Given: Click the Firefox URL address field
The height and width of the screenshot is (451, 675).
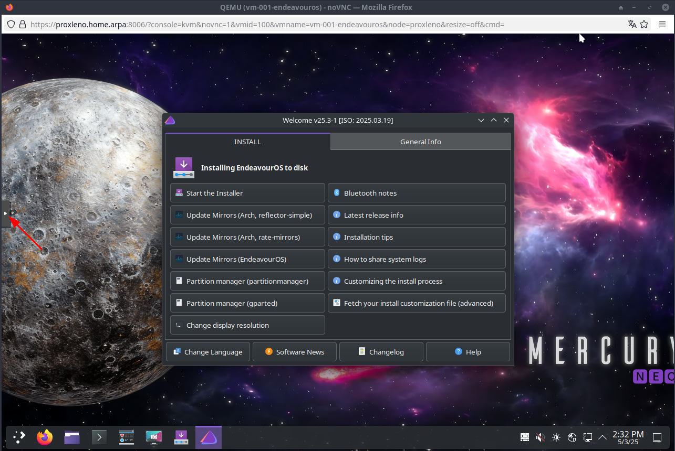Looking at the screenshot, I should (x=315, y=24).
